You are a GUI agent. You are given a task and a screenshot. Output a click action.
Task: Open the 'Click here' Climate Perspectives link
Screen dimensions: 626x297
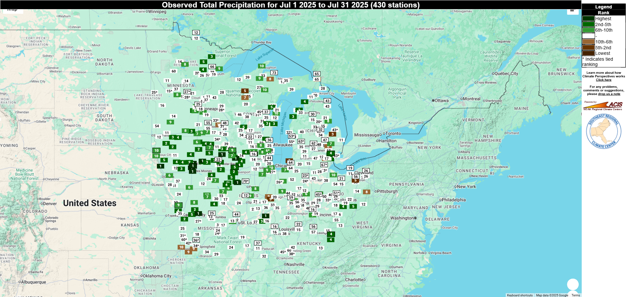(x=603, y=80)
